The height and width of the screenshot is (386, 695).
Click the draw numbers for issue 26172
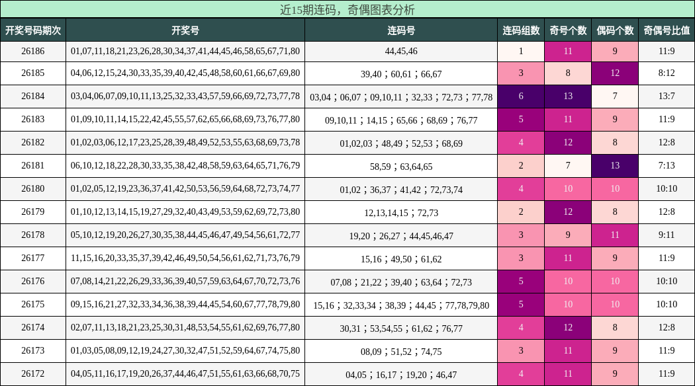pyautogui.click(x=185, y=373)
